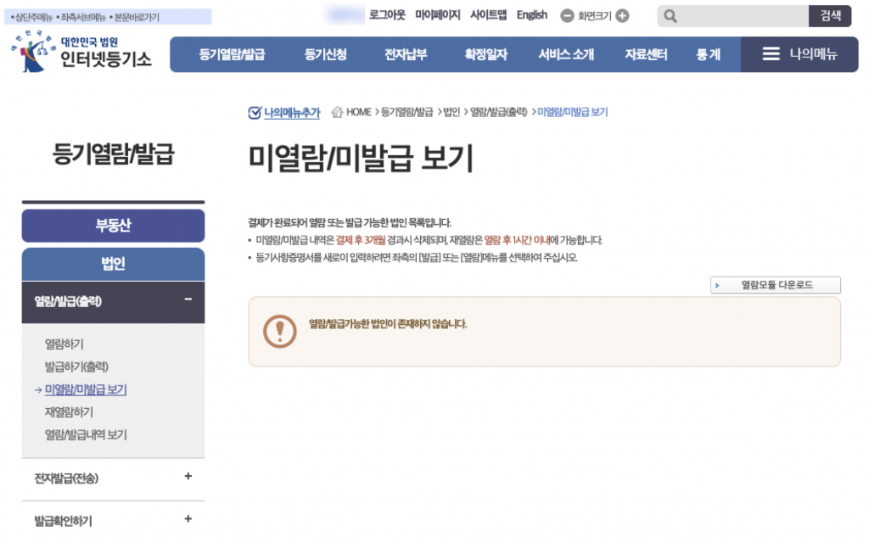
Task: Click 법인 breadcrumb link
Action: [451, 112]
